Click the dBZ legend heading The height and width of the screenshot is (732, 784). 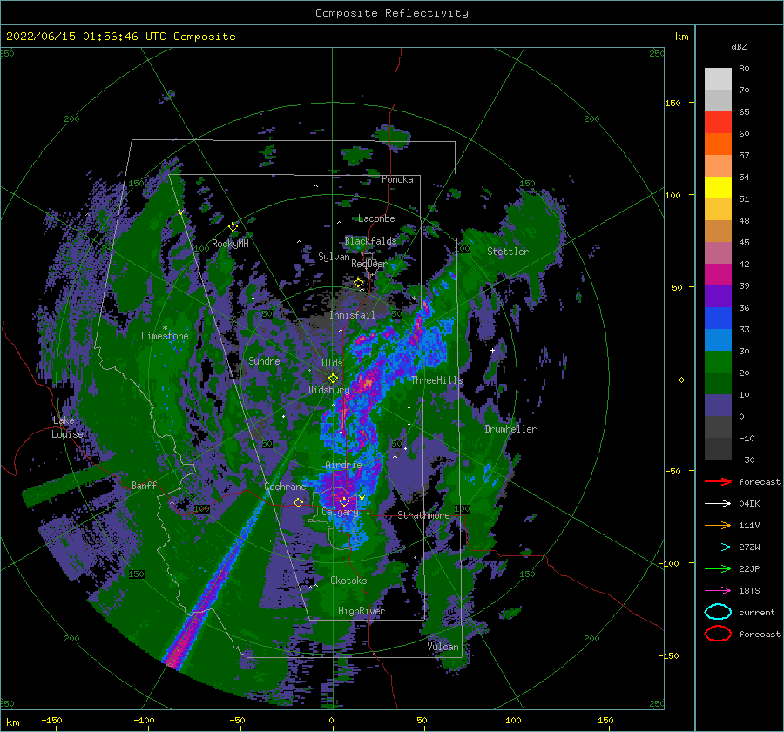[739, 47]
